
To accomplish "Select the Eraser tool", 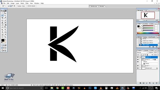I will pyautogui.click(x=2, y=25).
